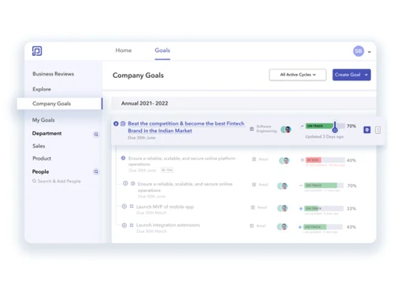
Task: Click key result icon beside Launch integration extensions
Action: tap(132, 225)
